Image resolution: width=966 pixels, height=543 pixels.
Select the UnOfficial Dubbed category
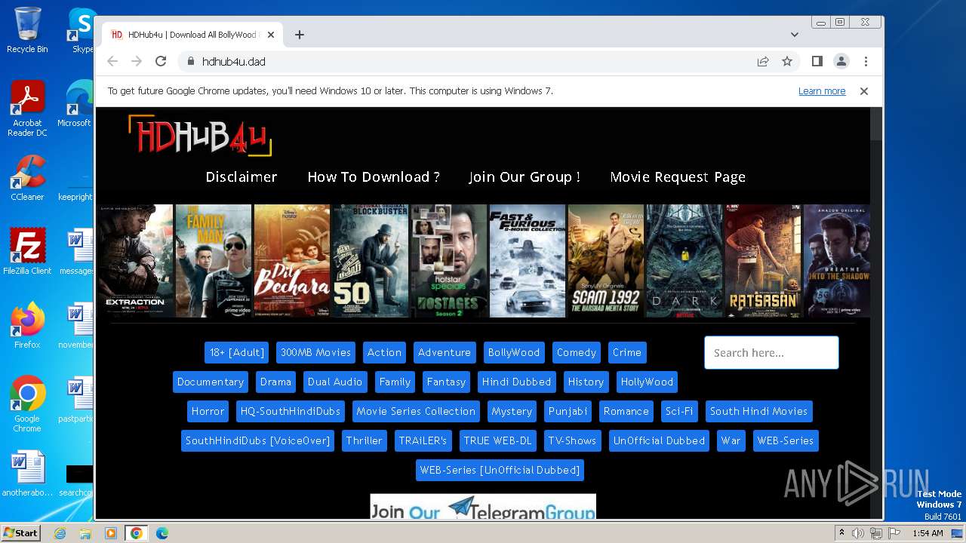(x=659, y=440)
